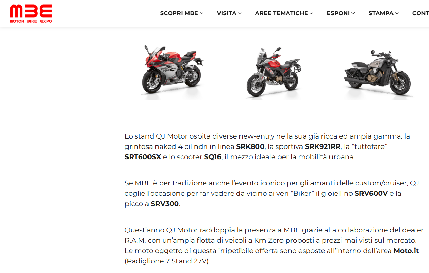Click the MBE Motor Bike Expo logo
Screen dimensions: 429x273
pos(31,14)
